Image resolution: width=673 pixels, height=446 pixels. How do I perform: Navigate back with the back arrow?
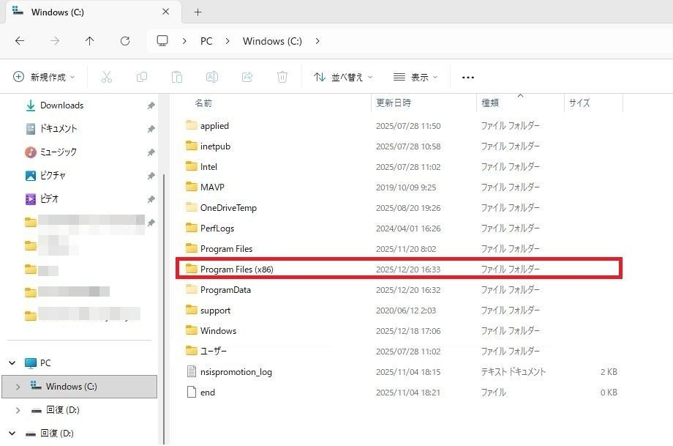tap(20, 41)
